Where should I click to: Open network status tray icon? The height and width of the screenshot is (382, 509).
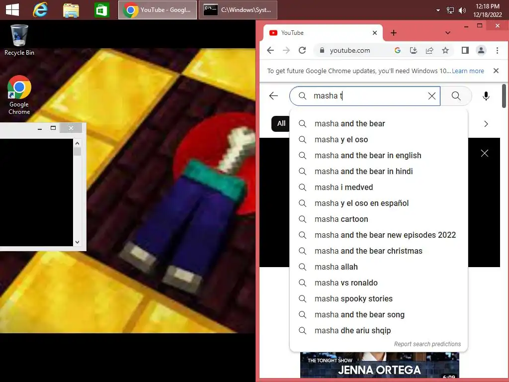[x=450, y=10]
